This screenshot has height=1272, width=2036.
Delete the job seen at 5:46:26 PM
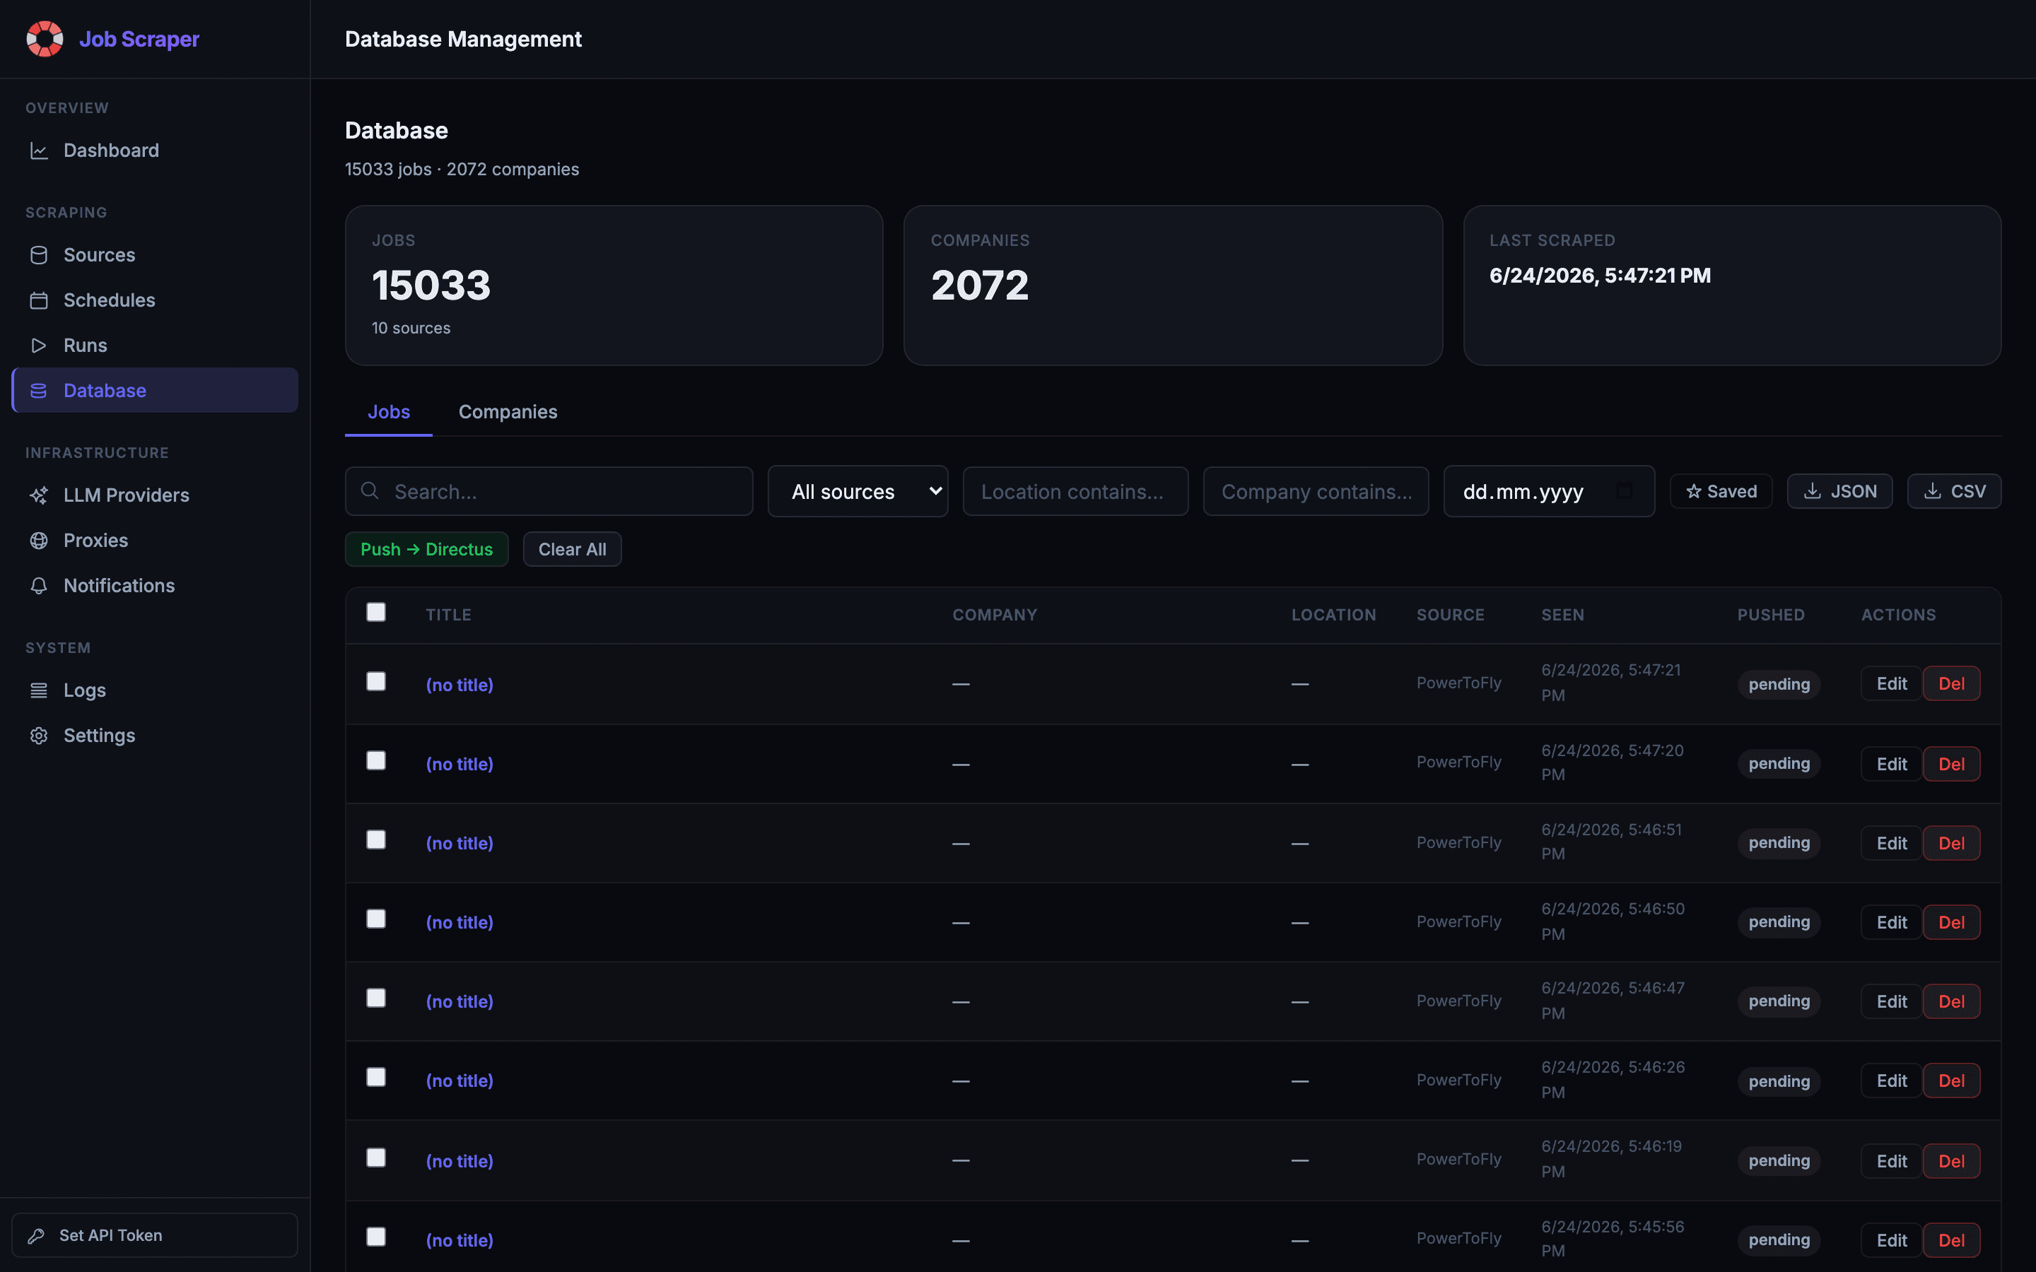(x=1951, y=1081)
